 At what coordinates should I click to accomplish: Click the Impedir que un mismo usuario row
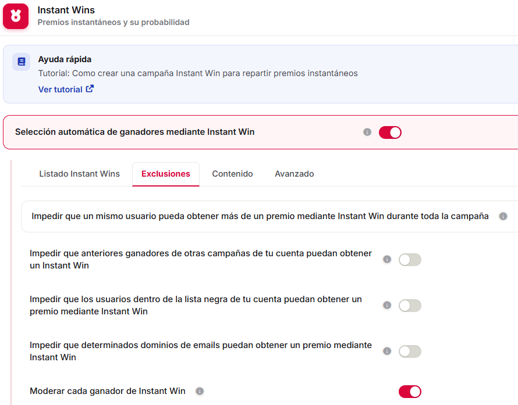(x=269, y=216)
